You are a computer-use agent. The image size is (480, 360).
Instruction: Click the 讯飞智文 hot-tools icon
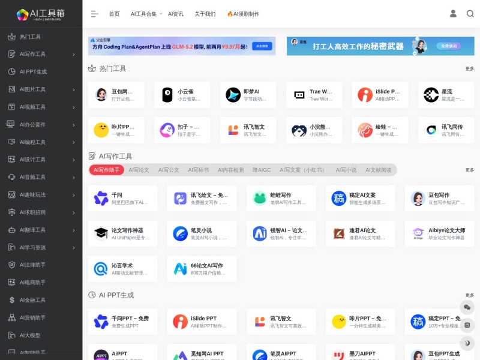tap(233, 130)
